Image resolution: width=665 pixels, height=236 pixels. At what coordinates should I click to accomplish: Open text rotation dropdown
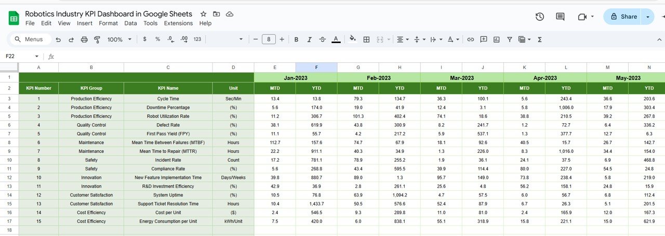453,40
